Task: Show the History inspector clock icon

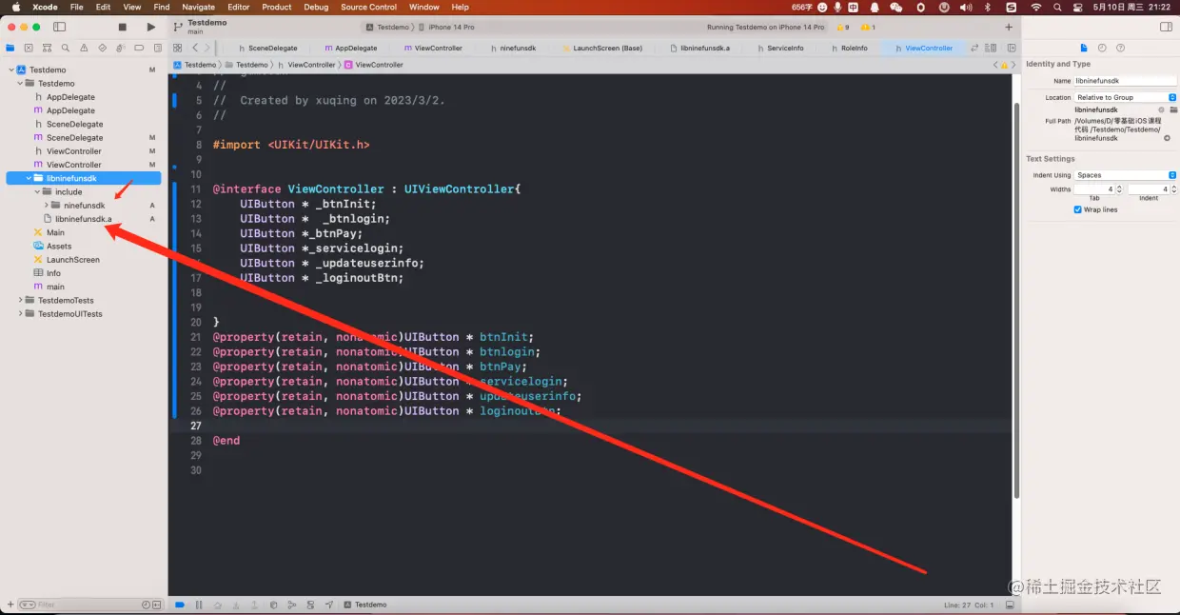Action: coord(1102,48)
